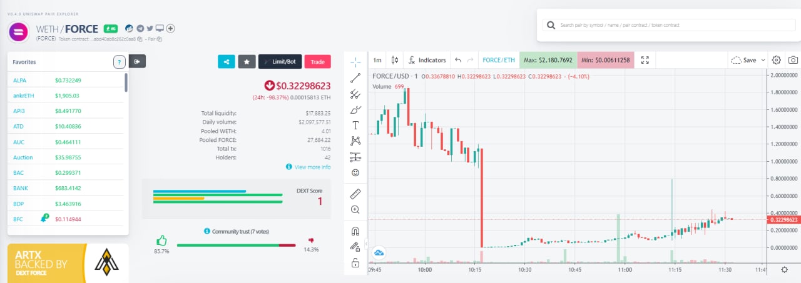Open Favorites help question mark
Viewport: 801px width, 283px height.
pos(120,62)
